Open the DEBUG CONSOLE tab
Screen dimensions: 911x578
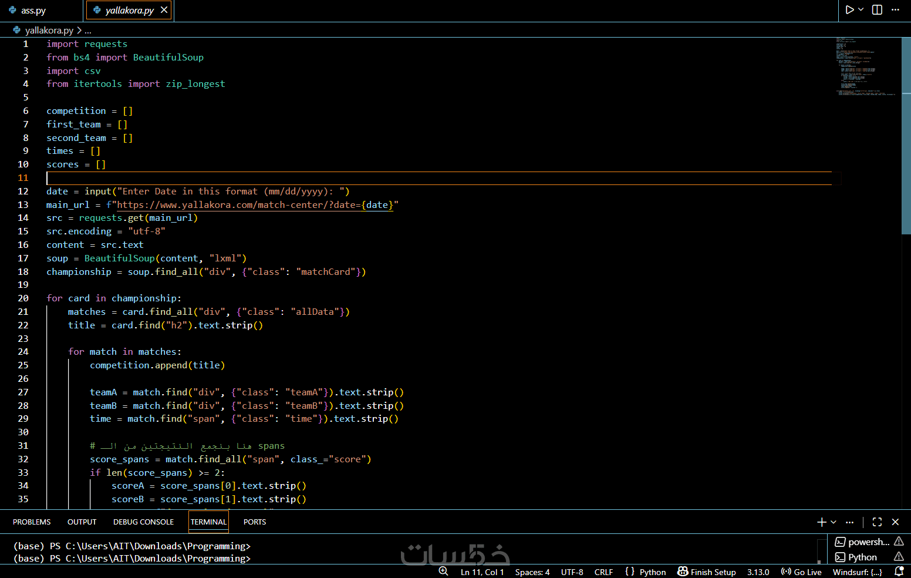click(x=143, y=522)
